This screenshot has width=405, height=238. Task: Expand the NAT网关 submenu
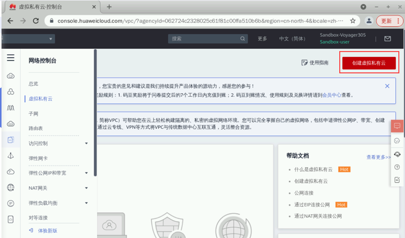[x=86, y=188]
